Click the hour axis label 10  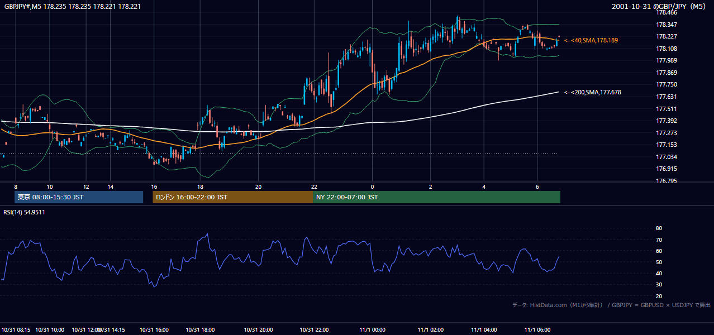pos(50,186)
